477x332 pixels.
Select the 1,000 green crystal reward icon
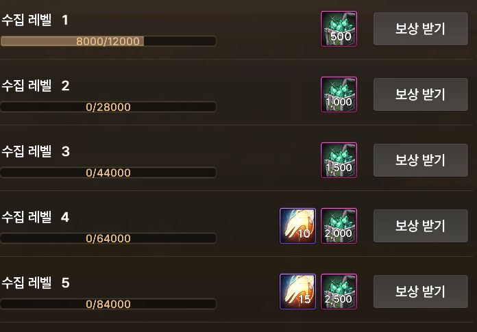pyautogui.click(x=339, y=94)
